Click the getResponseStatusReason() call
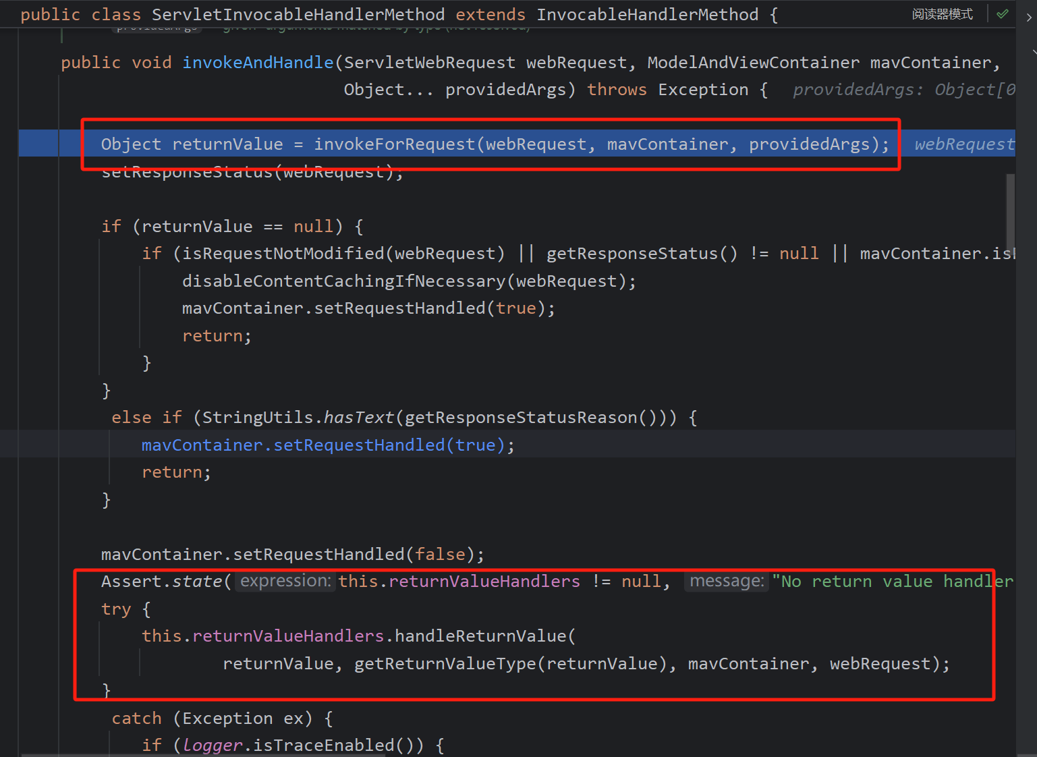Image resolution: width=1037 pixels, height=757 pixels. pos(531,418)
